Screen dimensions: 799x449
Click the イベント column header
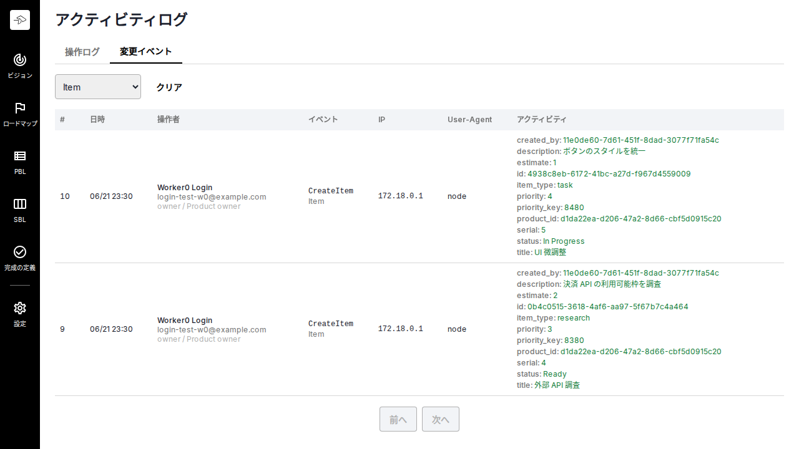coord(323,120)
